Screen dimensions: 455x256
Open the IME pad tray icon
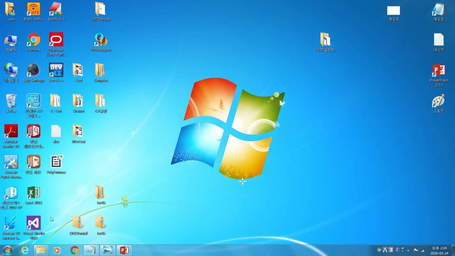click(x=379, y=250)
